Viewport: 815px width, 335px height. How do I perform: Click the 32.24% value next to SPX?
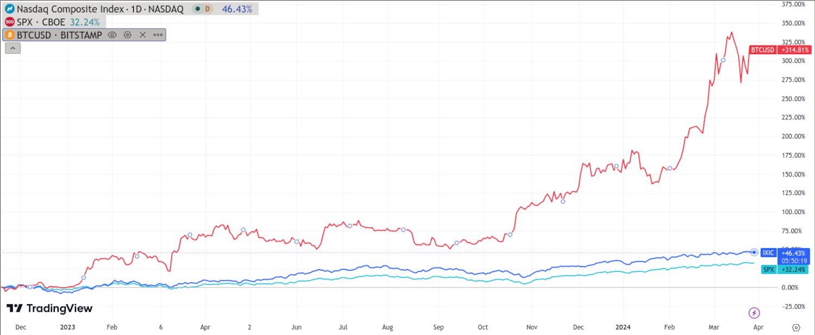tap(85, 22)
